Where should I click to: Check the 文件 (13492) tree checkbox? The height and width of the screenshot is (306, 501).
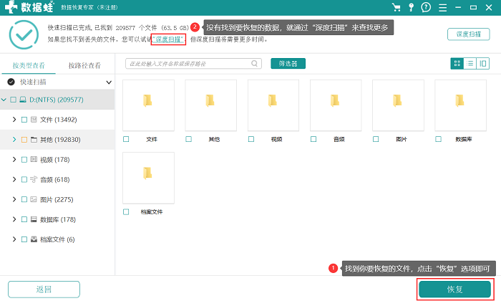tap(24, 120)
